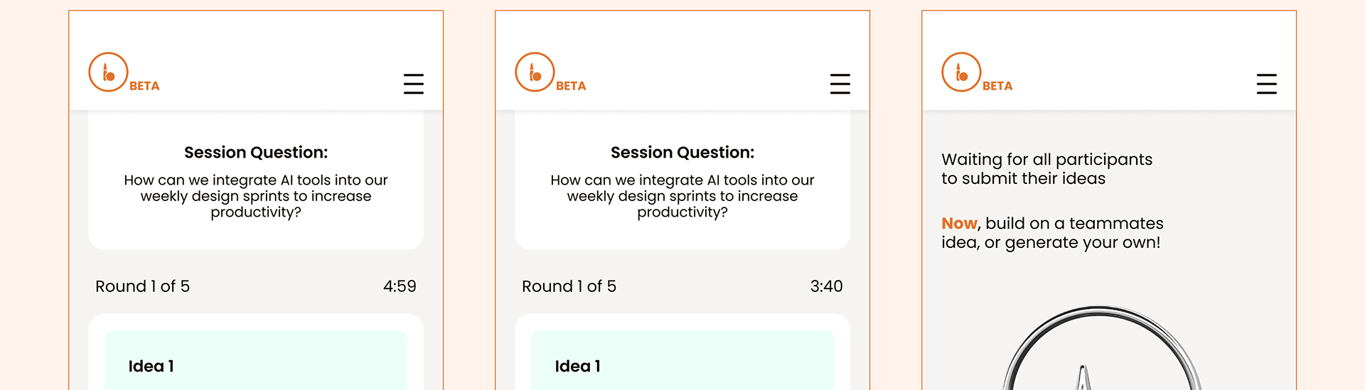Image resolution: width=1365 pixels, height=390 pixels.
Task: Open the hamburger menu on the 3:40 timer screen
Action: (840, 84)
